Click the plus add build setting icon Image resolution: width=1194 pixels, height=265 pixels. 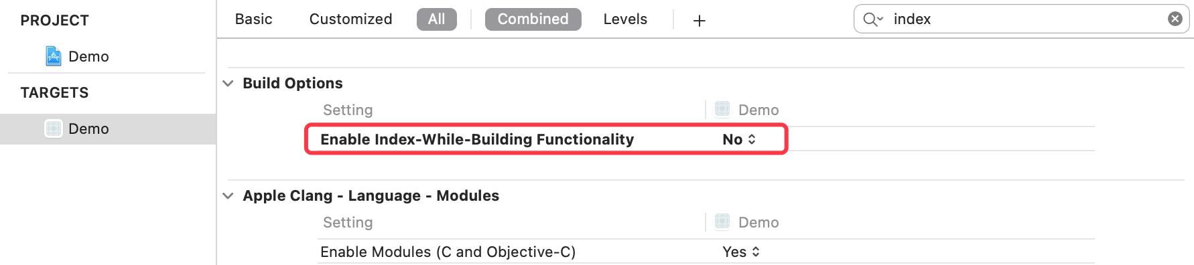point(699,21)
